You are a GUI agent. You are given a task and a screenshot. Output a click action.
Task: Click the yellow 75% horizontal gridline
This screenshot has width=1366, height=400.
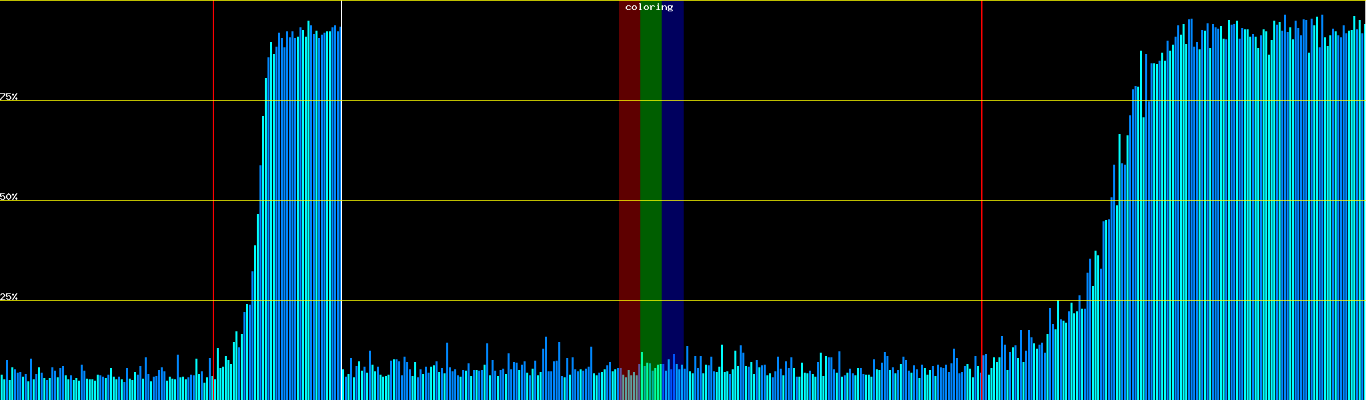pyautogui.click(x=467, y=101)
